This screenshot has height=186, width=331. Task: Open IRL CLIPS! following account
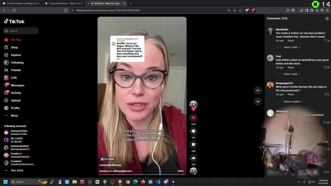tap(17, 140)
